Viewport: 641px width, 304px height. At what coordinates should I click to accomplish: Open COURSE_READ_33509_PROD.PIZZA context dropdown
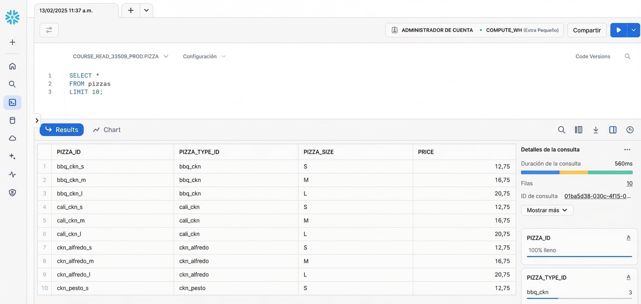tap(120, 57)
